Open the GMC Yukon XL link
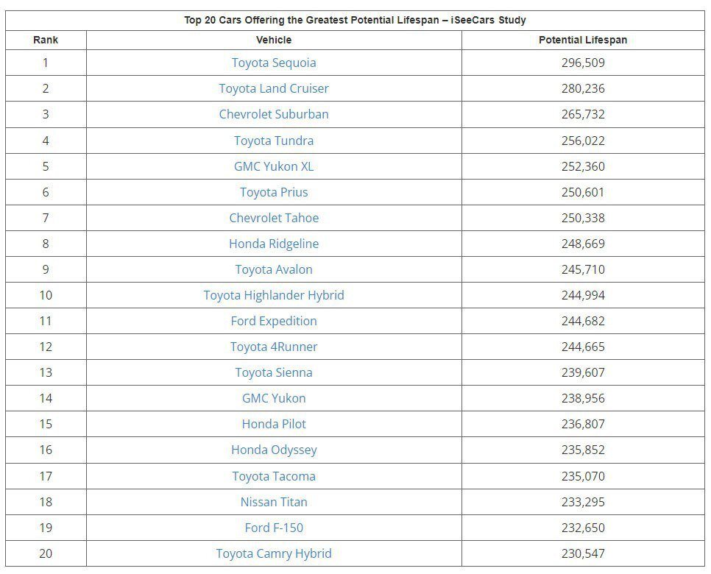Viewport: 711px width, 574px height. click(x=273, y=166)
